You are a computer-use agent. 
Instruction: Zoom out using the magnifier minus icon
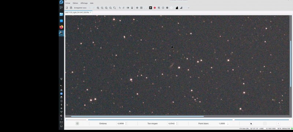tap(102, 8)
